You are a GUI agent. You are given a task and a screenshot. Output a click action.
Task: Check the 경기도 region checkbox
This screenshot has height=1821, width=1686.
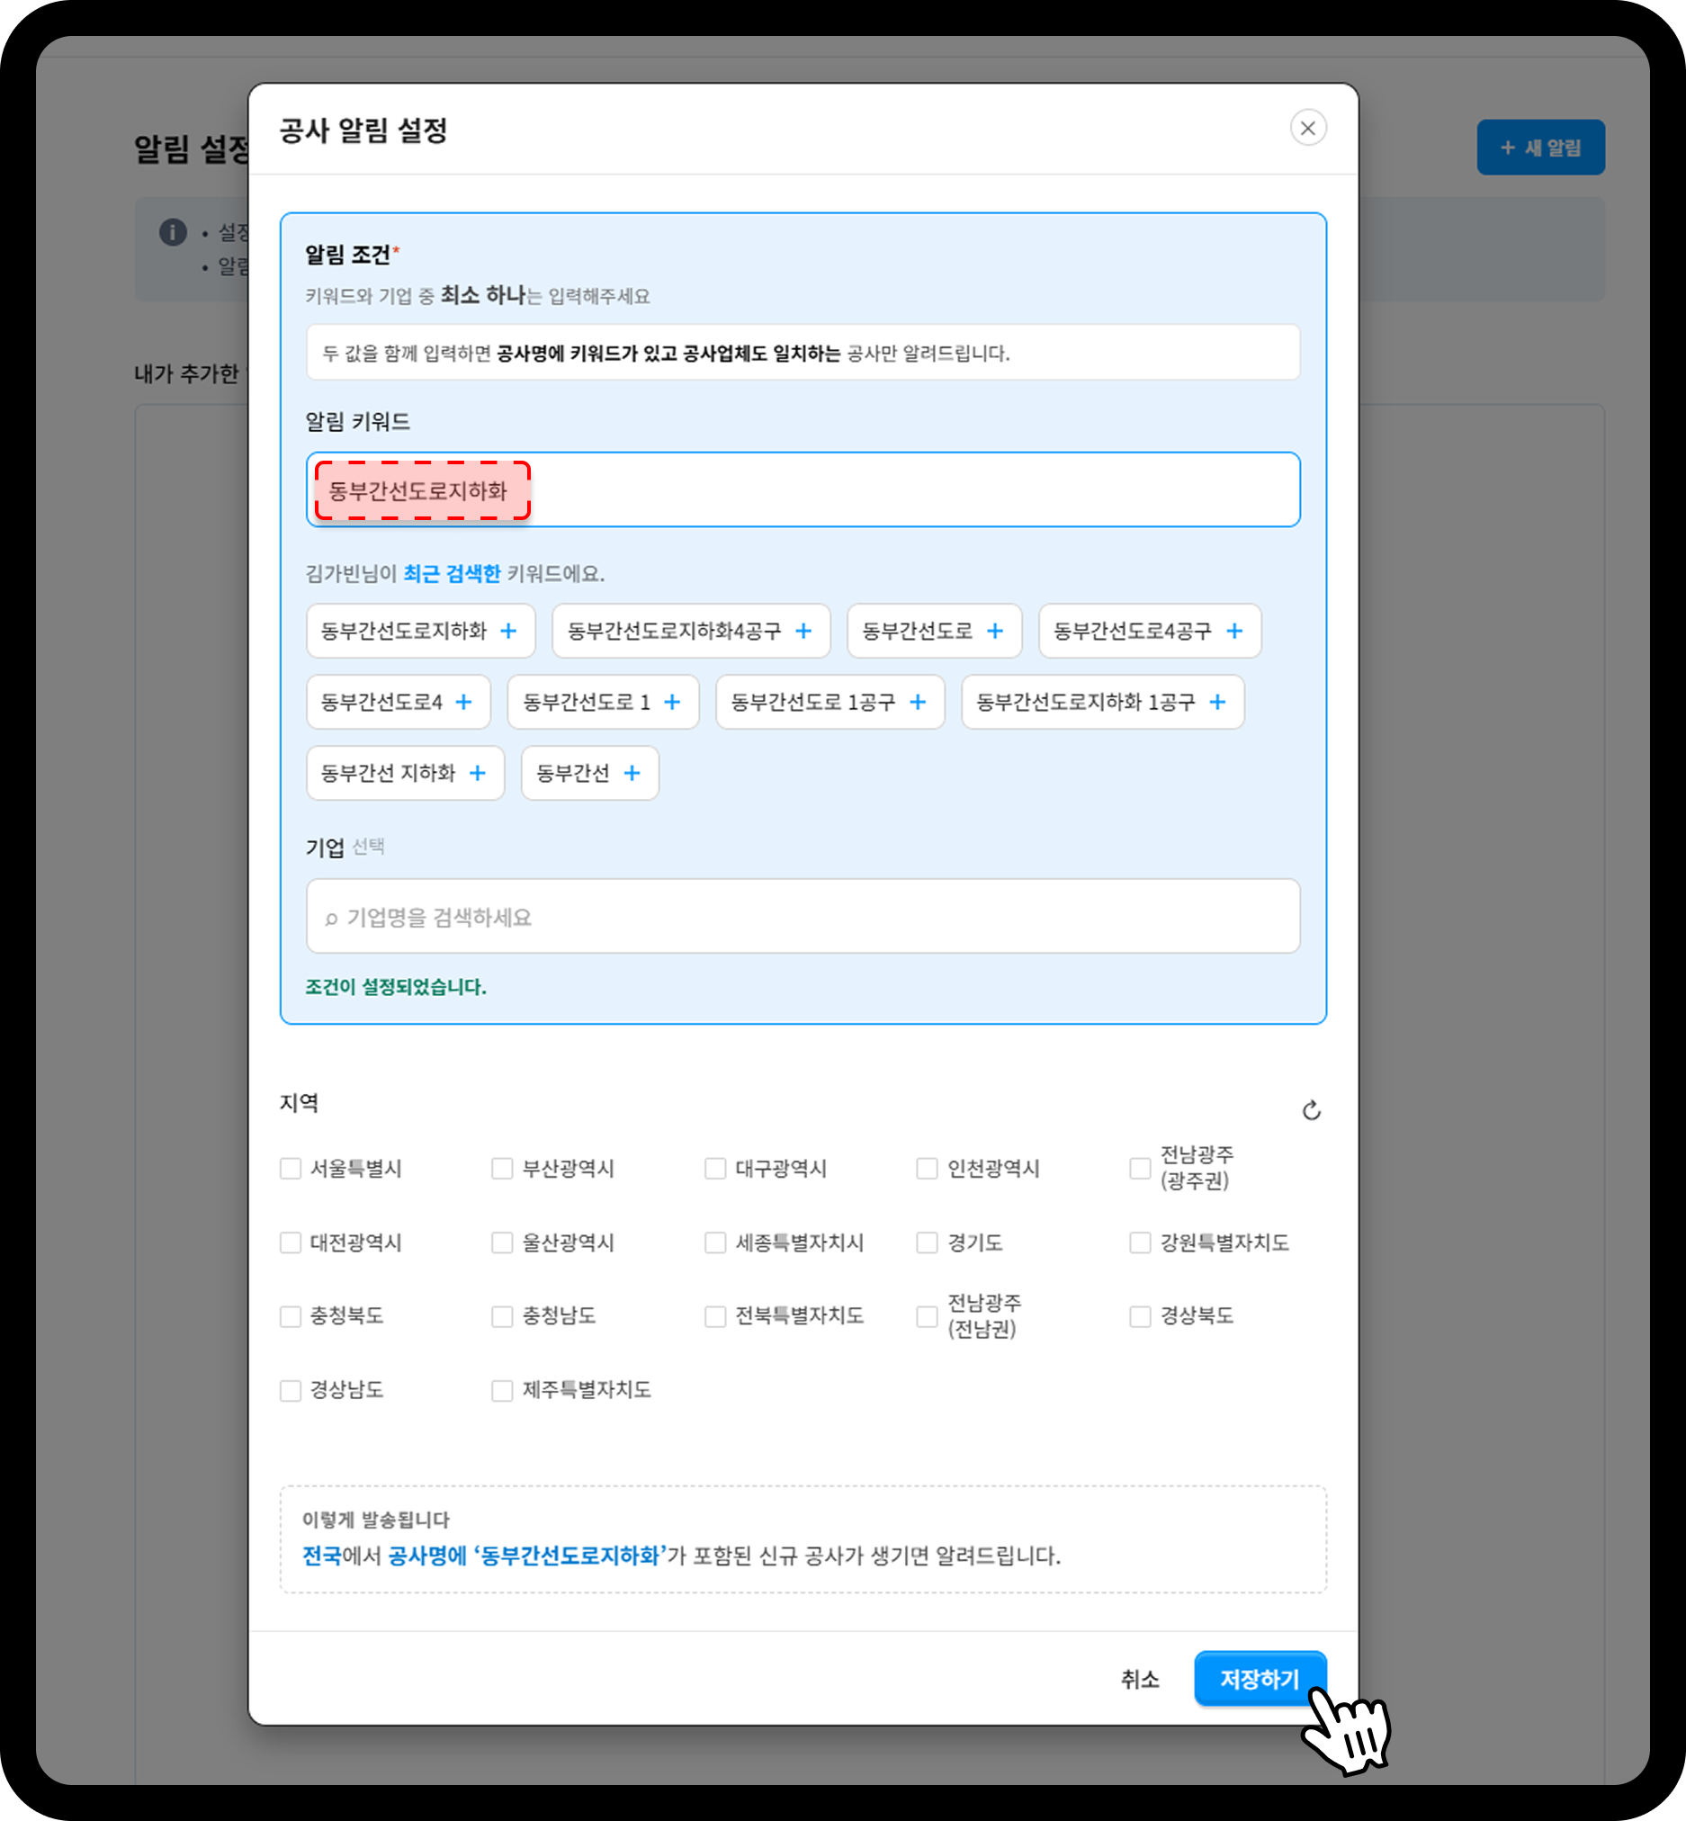point(927,1242)
